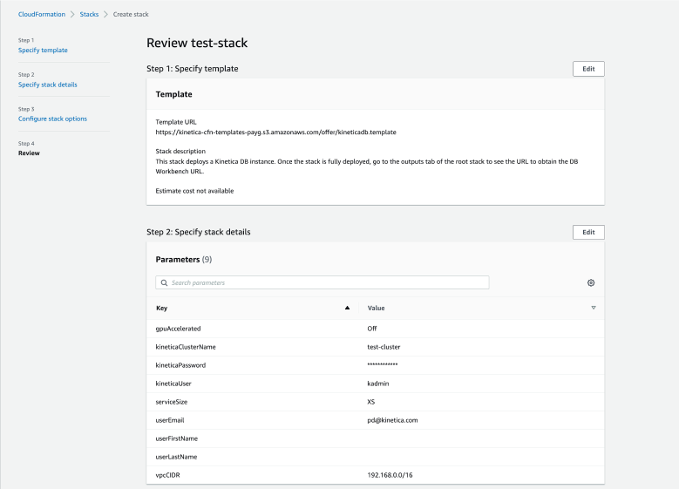The width and height of the screenshot is (679, 489).
Task: Open parameters table settings gear
Action: [x=591, y=282]
